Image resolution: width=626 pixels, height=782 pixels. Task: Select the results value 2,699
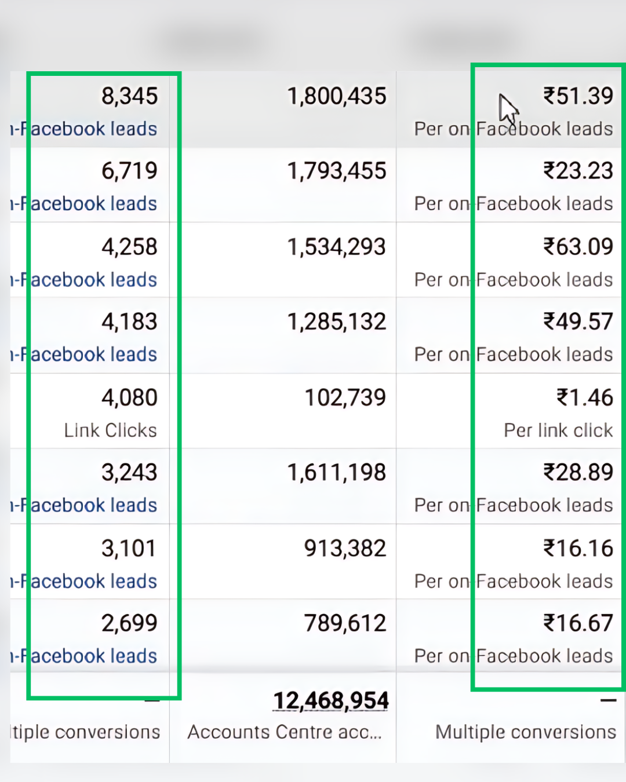pos(129,623)
